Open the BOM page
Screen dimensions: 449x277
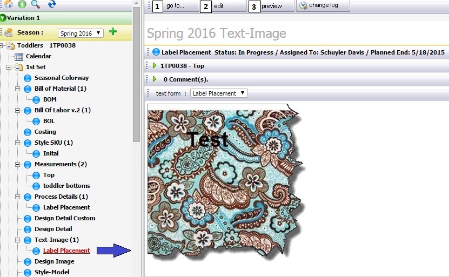point(50,99)
